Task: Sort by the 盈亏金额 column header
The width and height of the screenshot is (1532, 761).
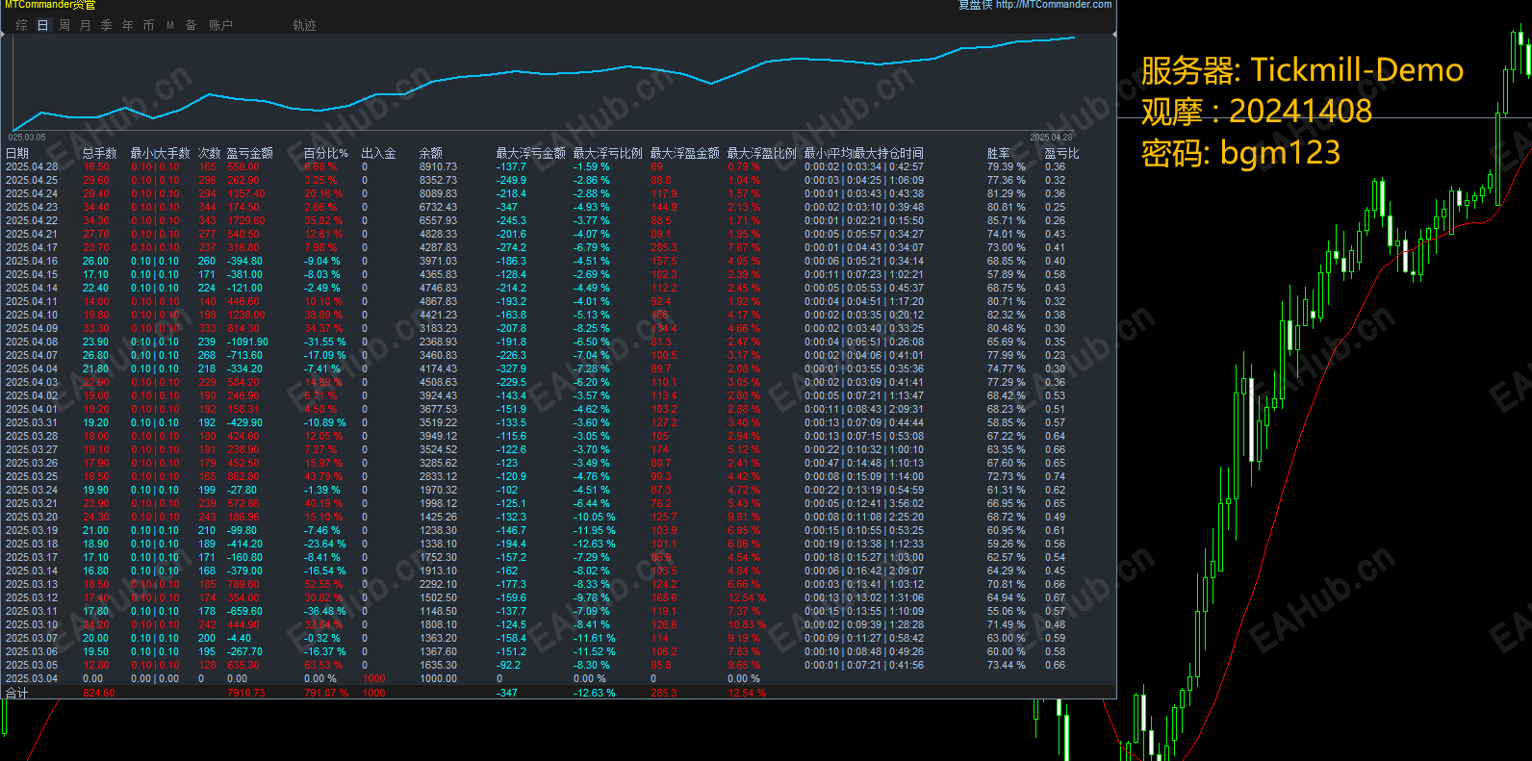Action: point(250,153)
